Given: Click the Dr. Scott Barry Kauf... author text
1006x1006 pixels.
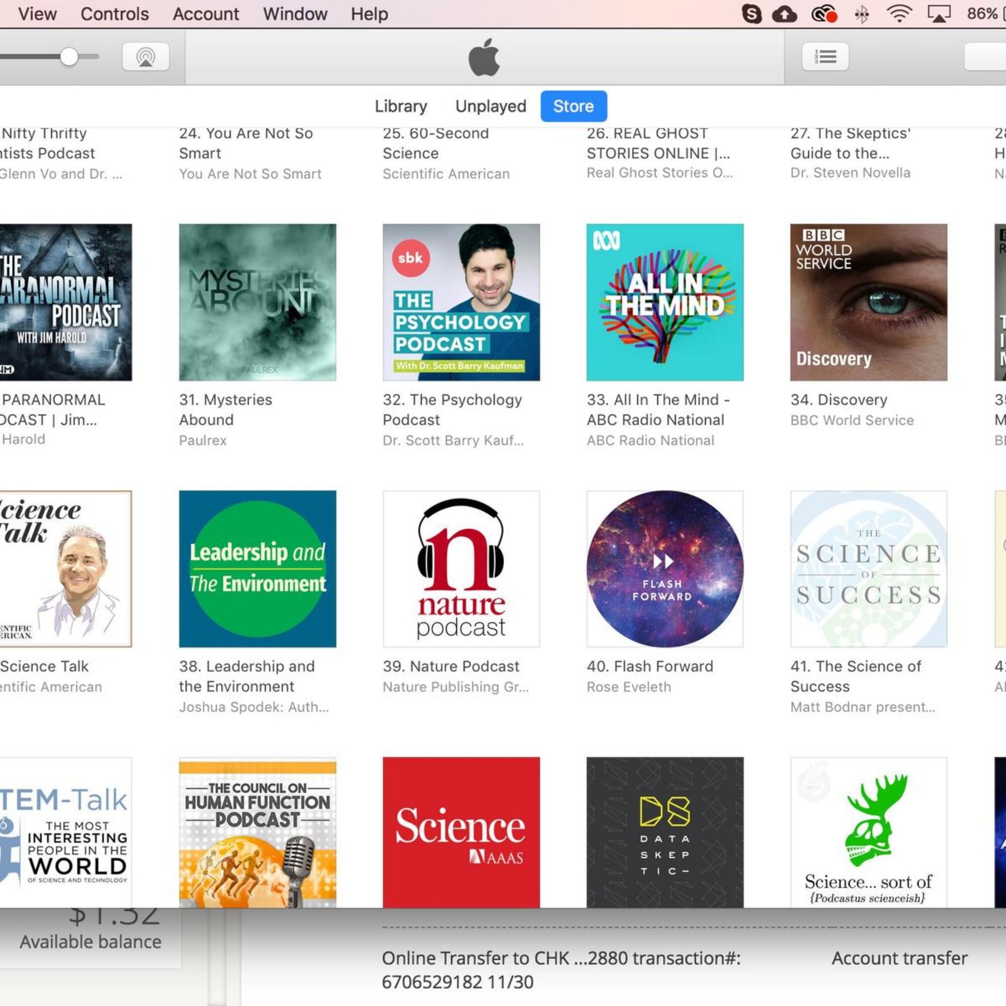Looking at the screenshot, I should (x=454, y=441).
